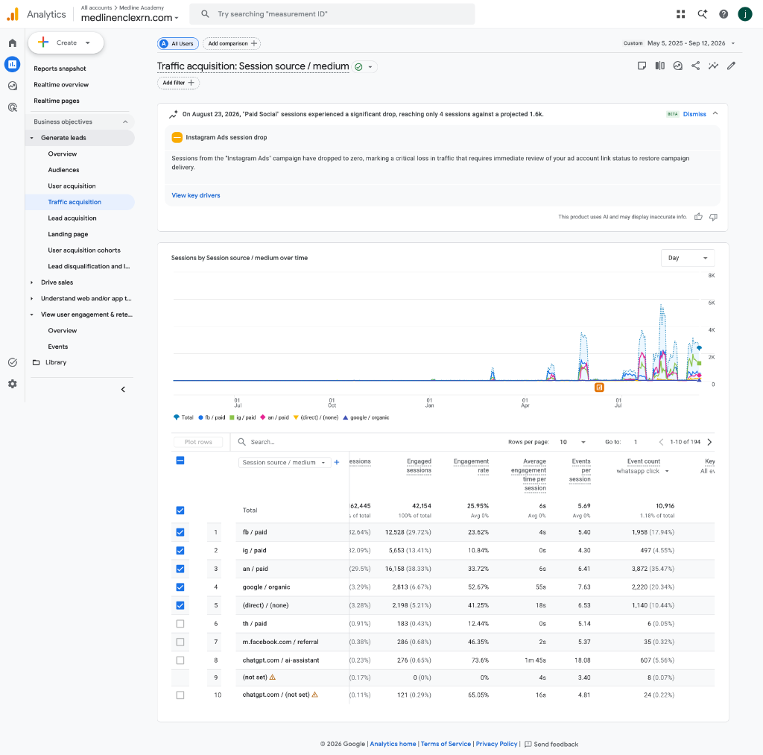Image resolution: width=763 pixels, height=755 pixels.
Task: Open the Rows per page dropdown
Action: 573,442
